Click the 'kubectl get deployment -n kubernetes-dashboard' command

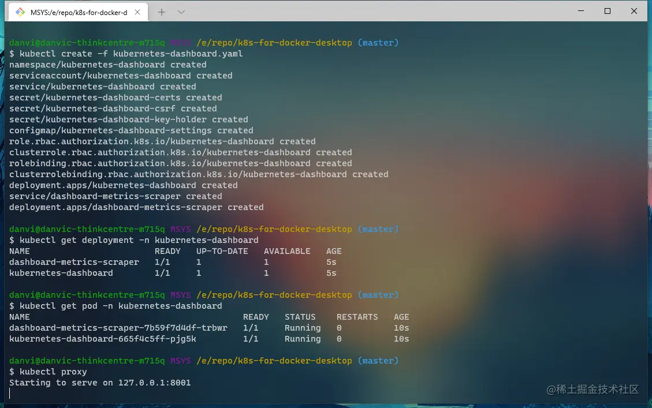139,240
